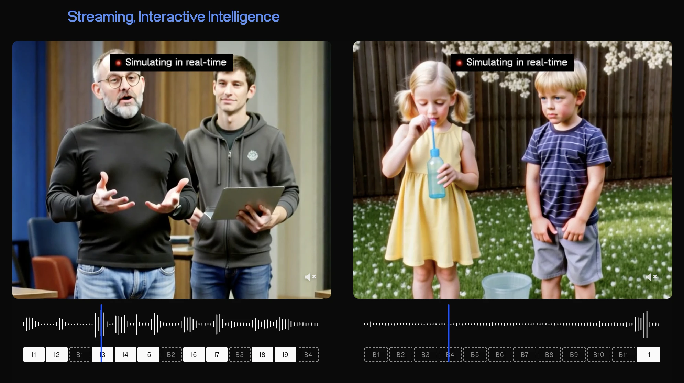This screenshot has height=383, width=684.
Task: Select segment B4 in the left timeline
Action: [308, 354]
